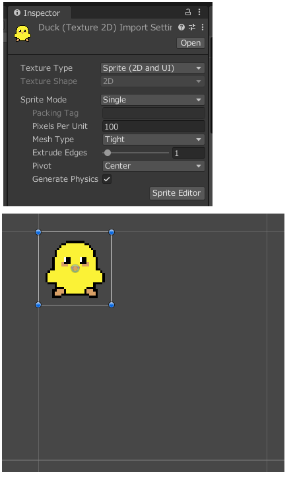The image size is (295, 484).
Task: Open the help reference icon
Action: [x=181, y=27]
